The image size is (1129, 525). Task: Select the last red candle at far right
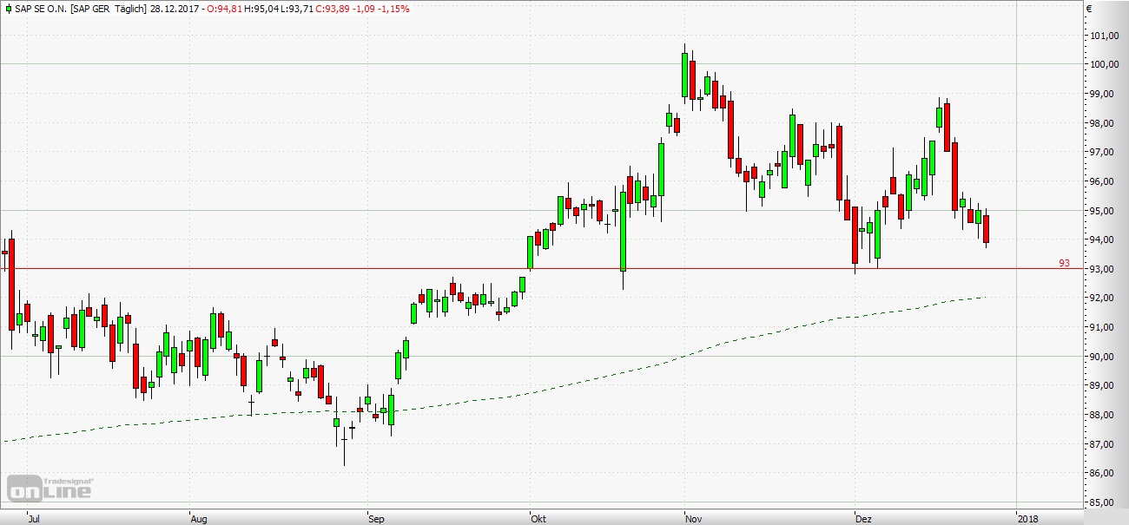coord(986,229)
